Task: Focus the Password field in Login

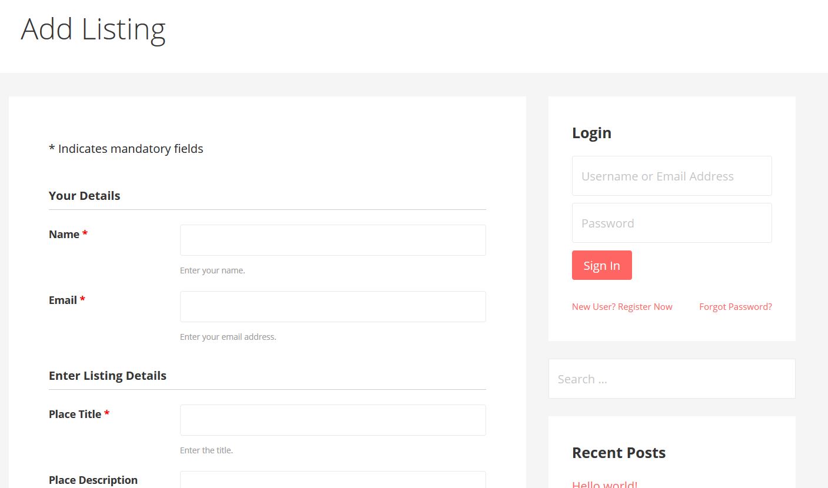Action: point(671,223)
